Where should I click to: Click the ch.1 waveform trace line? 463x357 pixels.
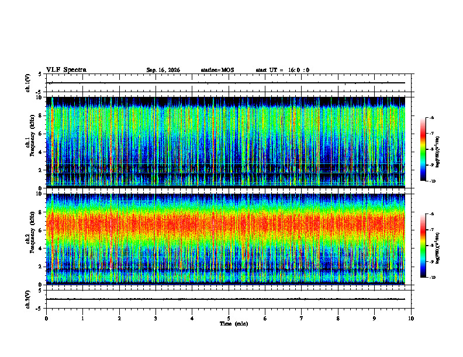pos(226,83)
